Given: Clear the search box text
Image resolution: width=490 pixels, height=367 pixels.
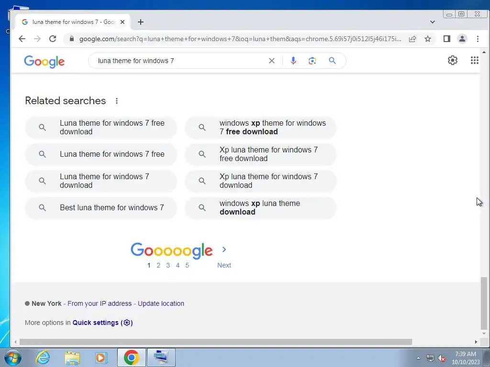Looking at the screenshot, I should 272,61.
